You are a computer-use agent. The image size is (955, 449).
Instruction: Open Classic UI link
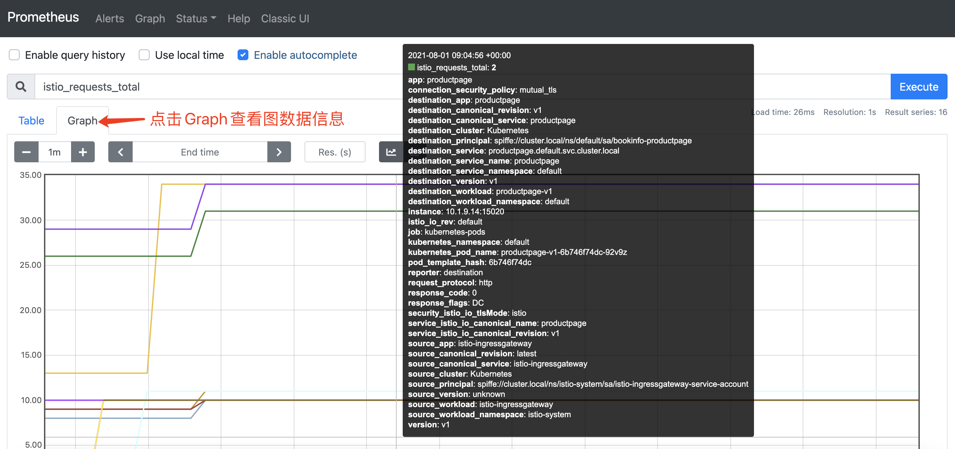pos(285,19)
